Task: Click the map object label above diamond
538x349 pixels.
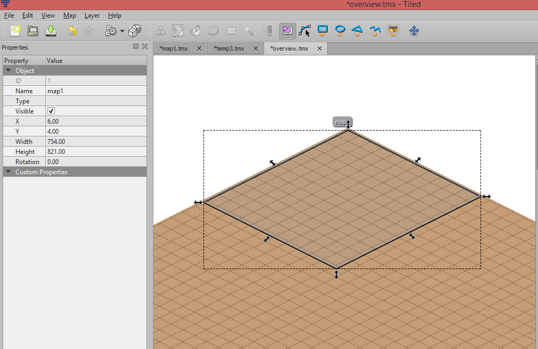Action: [342, 122]
